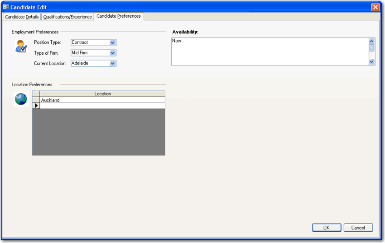Open the Type of Firm dropdown
385x243 pixels.
coord(113,53)
